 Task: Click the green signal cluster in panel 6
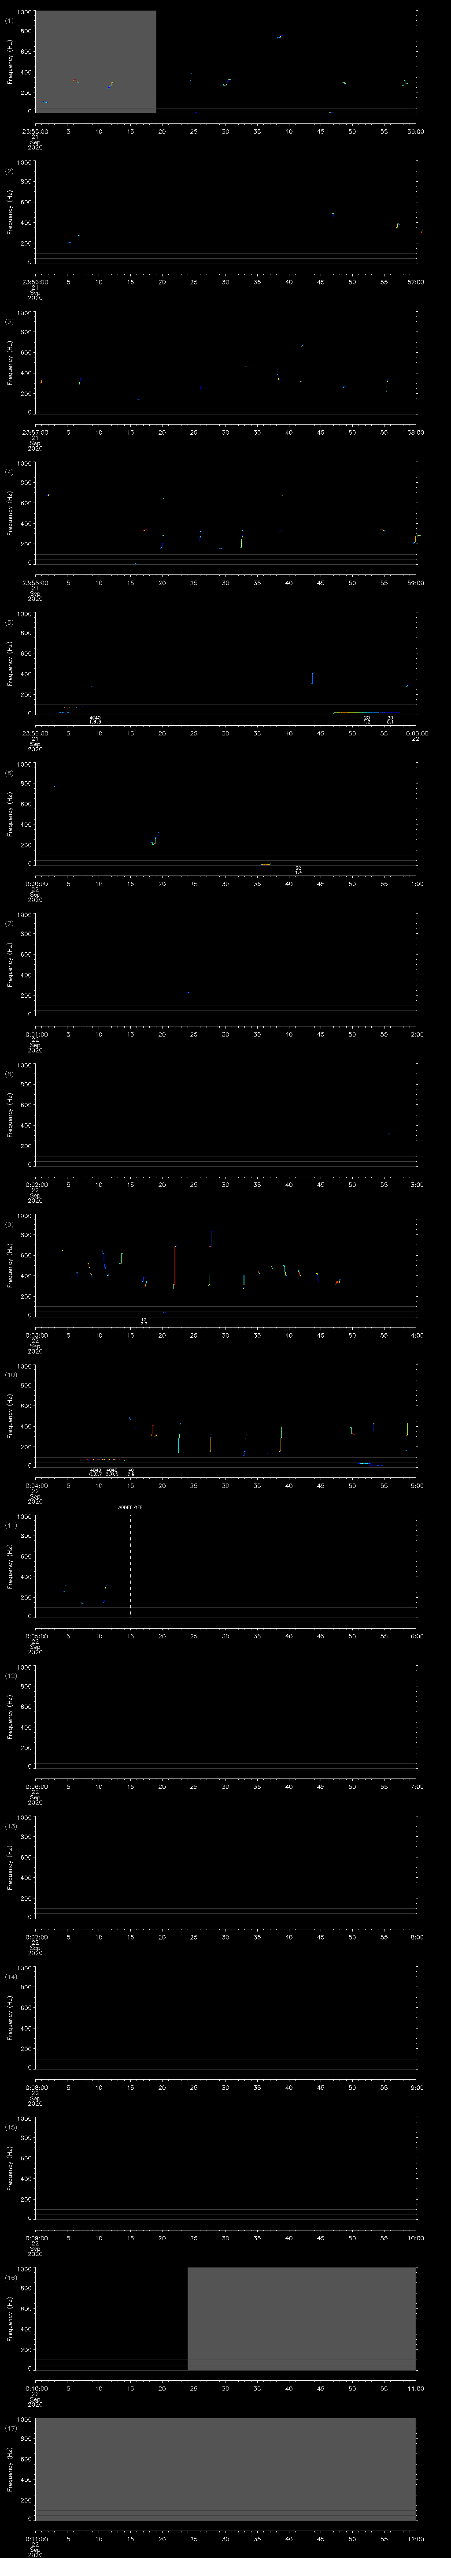pyautogui.click(x=155, y=839)
